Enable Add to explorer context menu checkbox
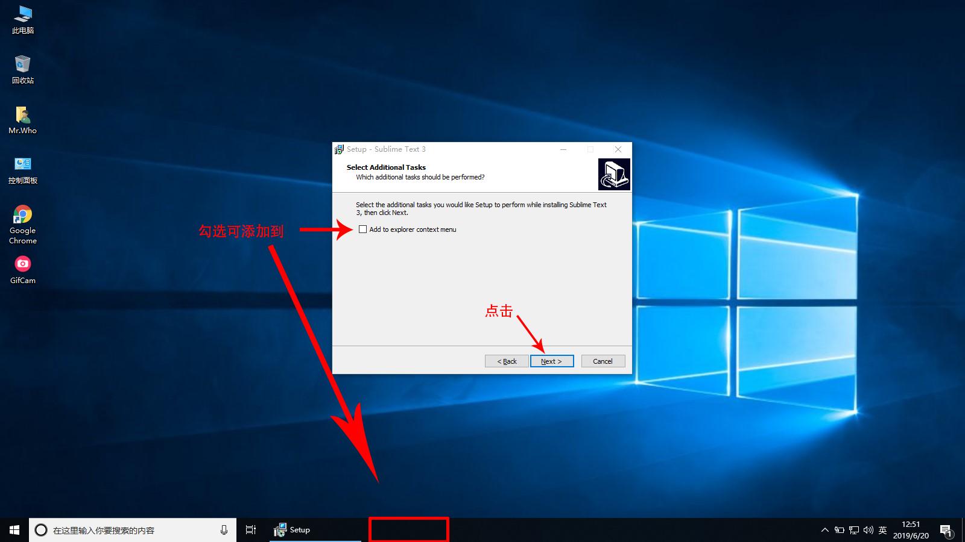 point(362,229)
